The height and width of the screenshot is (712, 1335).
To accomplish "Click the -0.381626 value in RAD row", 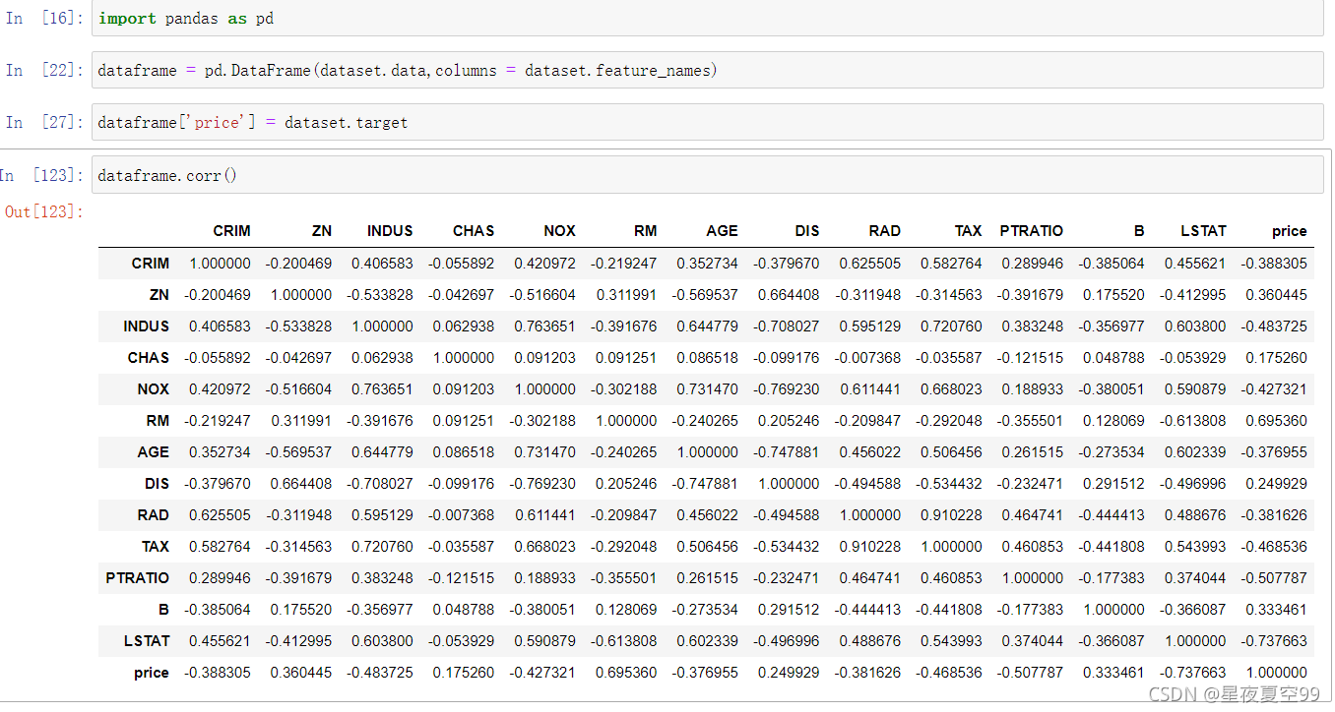I will tap(1274, 515).
